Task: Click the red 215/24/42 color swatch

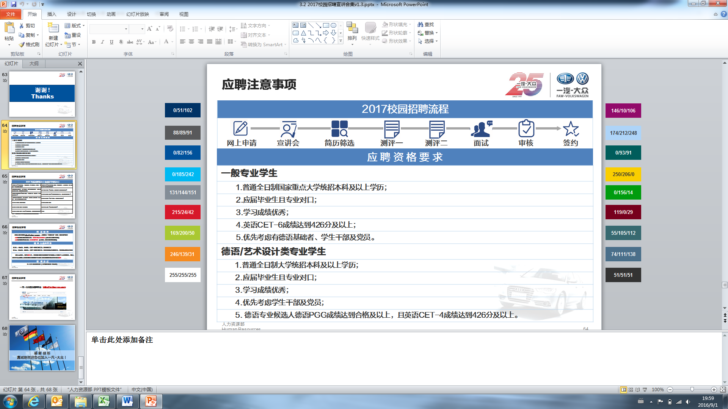Action: click(x=183, y=212)
